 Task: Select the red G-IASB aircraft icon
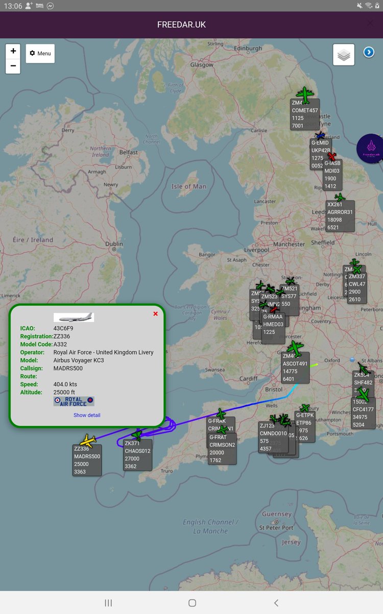(x=332, y=156)
